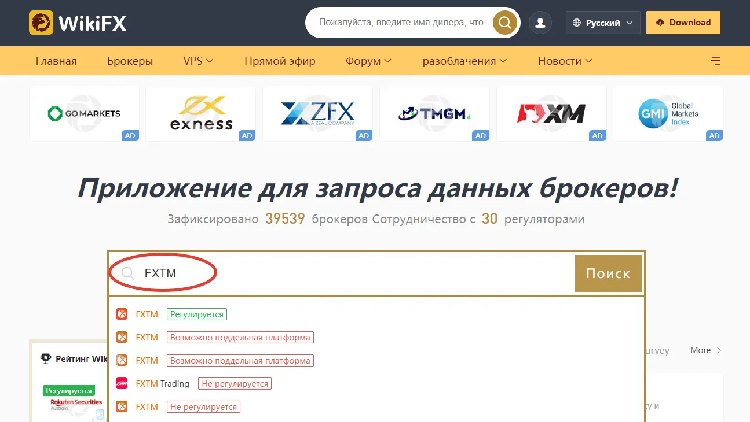
Task: Expand the Новости menu
Action: (x=565, y=61)
